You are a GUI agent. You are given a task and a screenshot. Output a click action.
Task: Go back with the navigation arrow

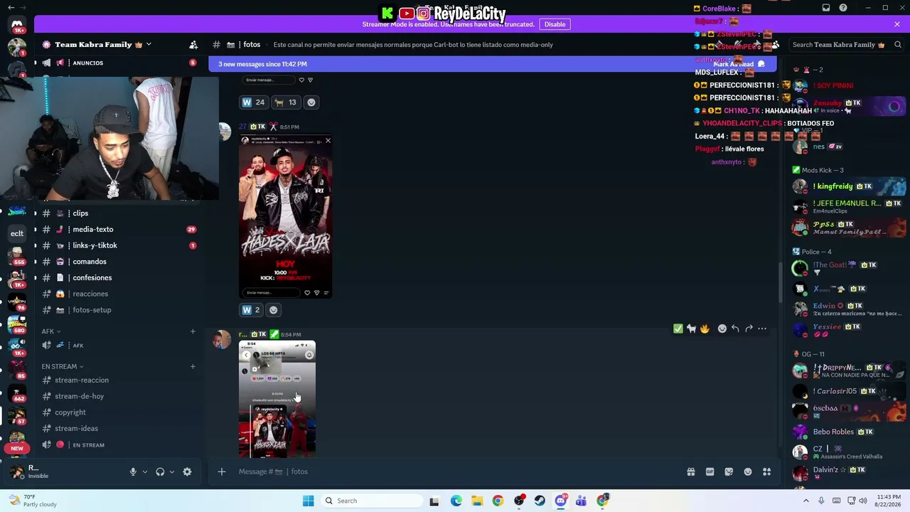[x=11, y=8]
